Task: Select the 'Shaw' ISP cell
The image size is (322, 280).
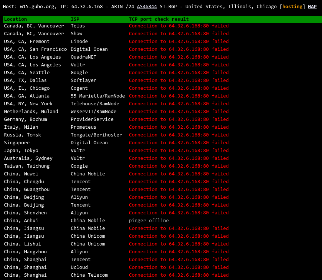Action: [x=76, y=34]
